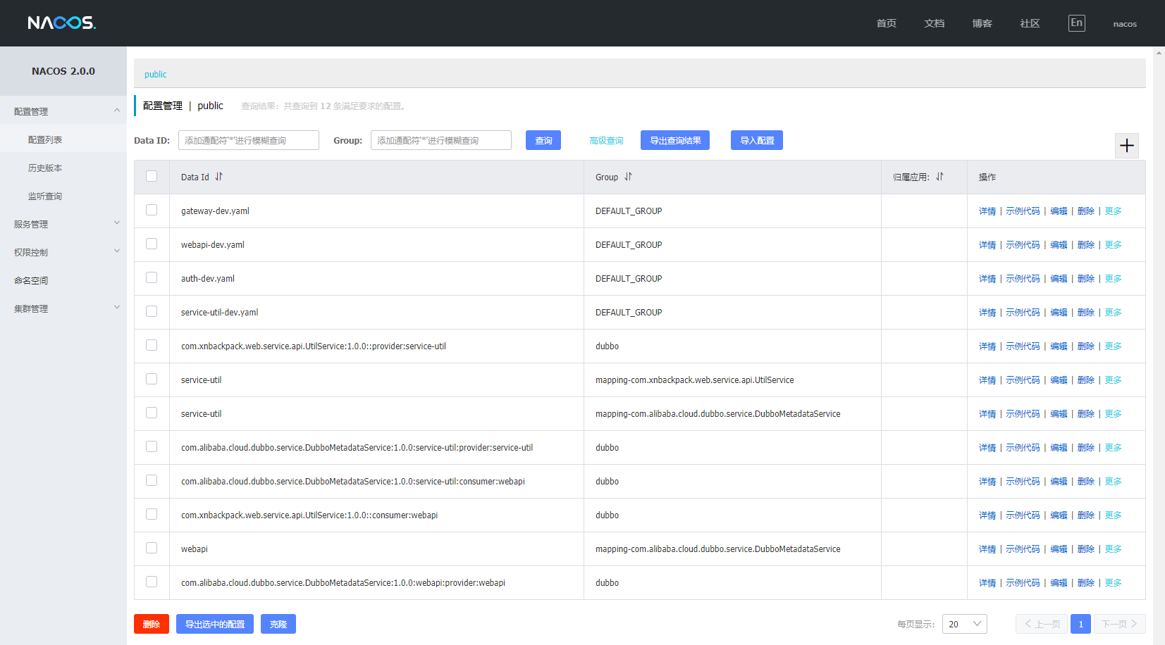Sort table by Data Id column icon
1165x645 pixels.
(x=218, y=177)
